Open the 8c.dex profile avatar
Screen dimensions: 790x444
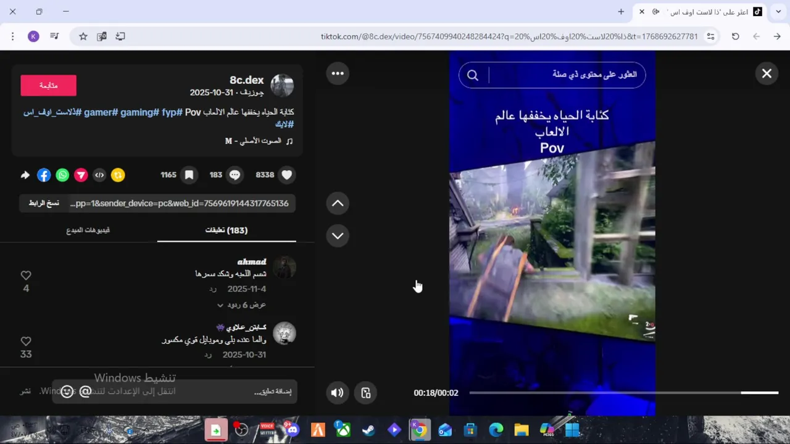(283, 86)
